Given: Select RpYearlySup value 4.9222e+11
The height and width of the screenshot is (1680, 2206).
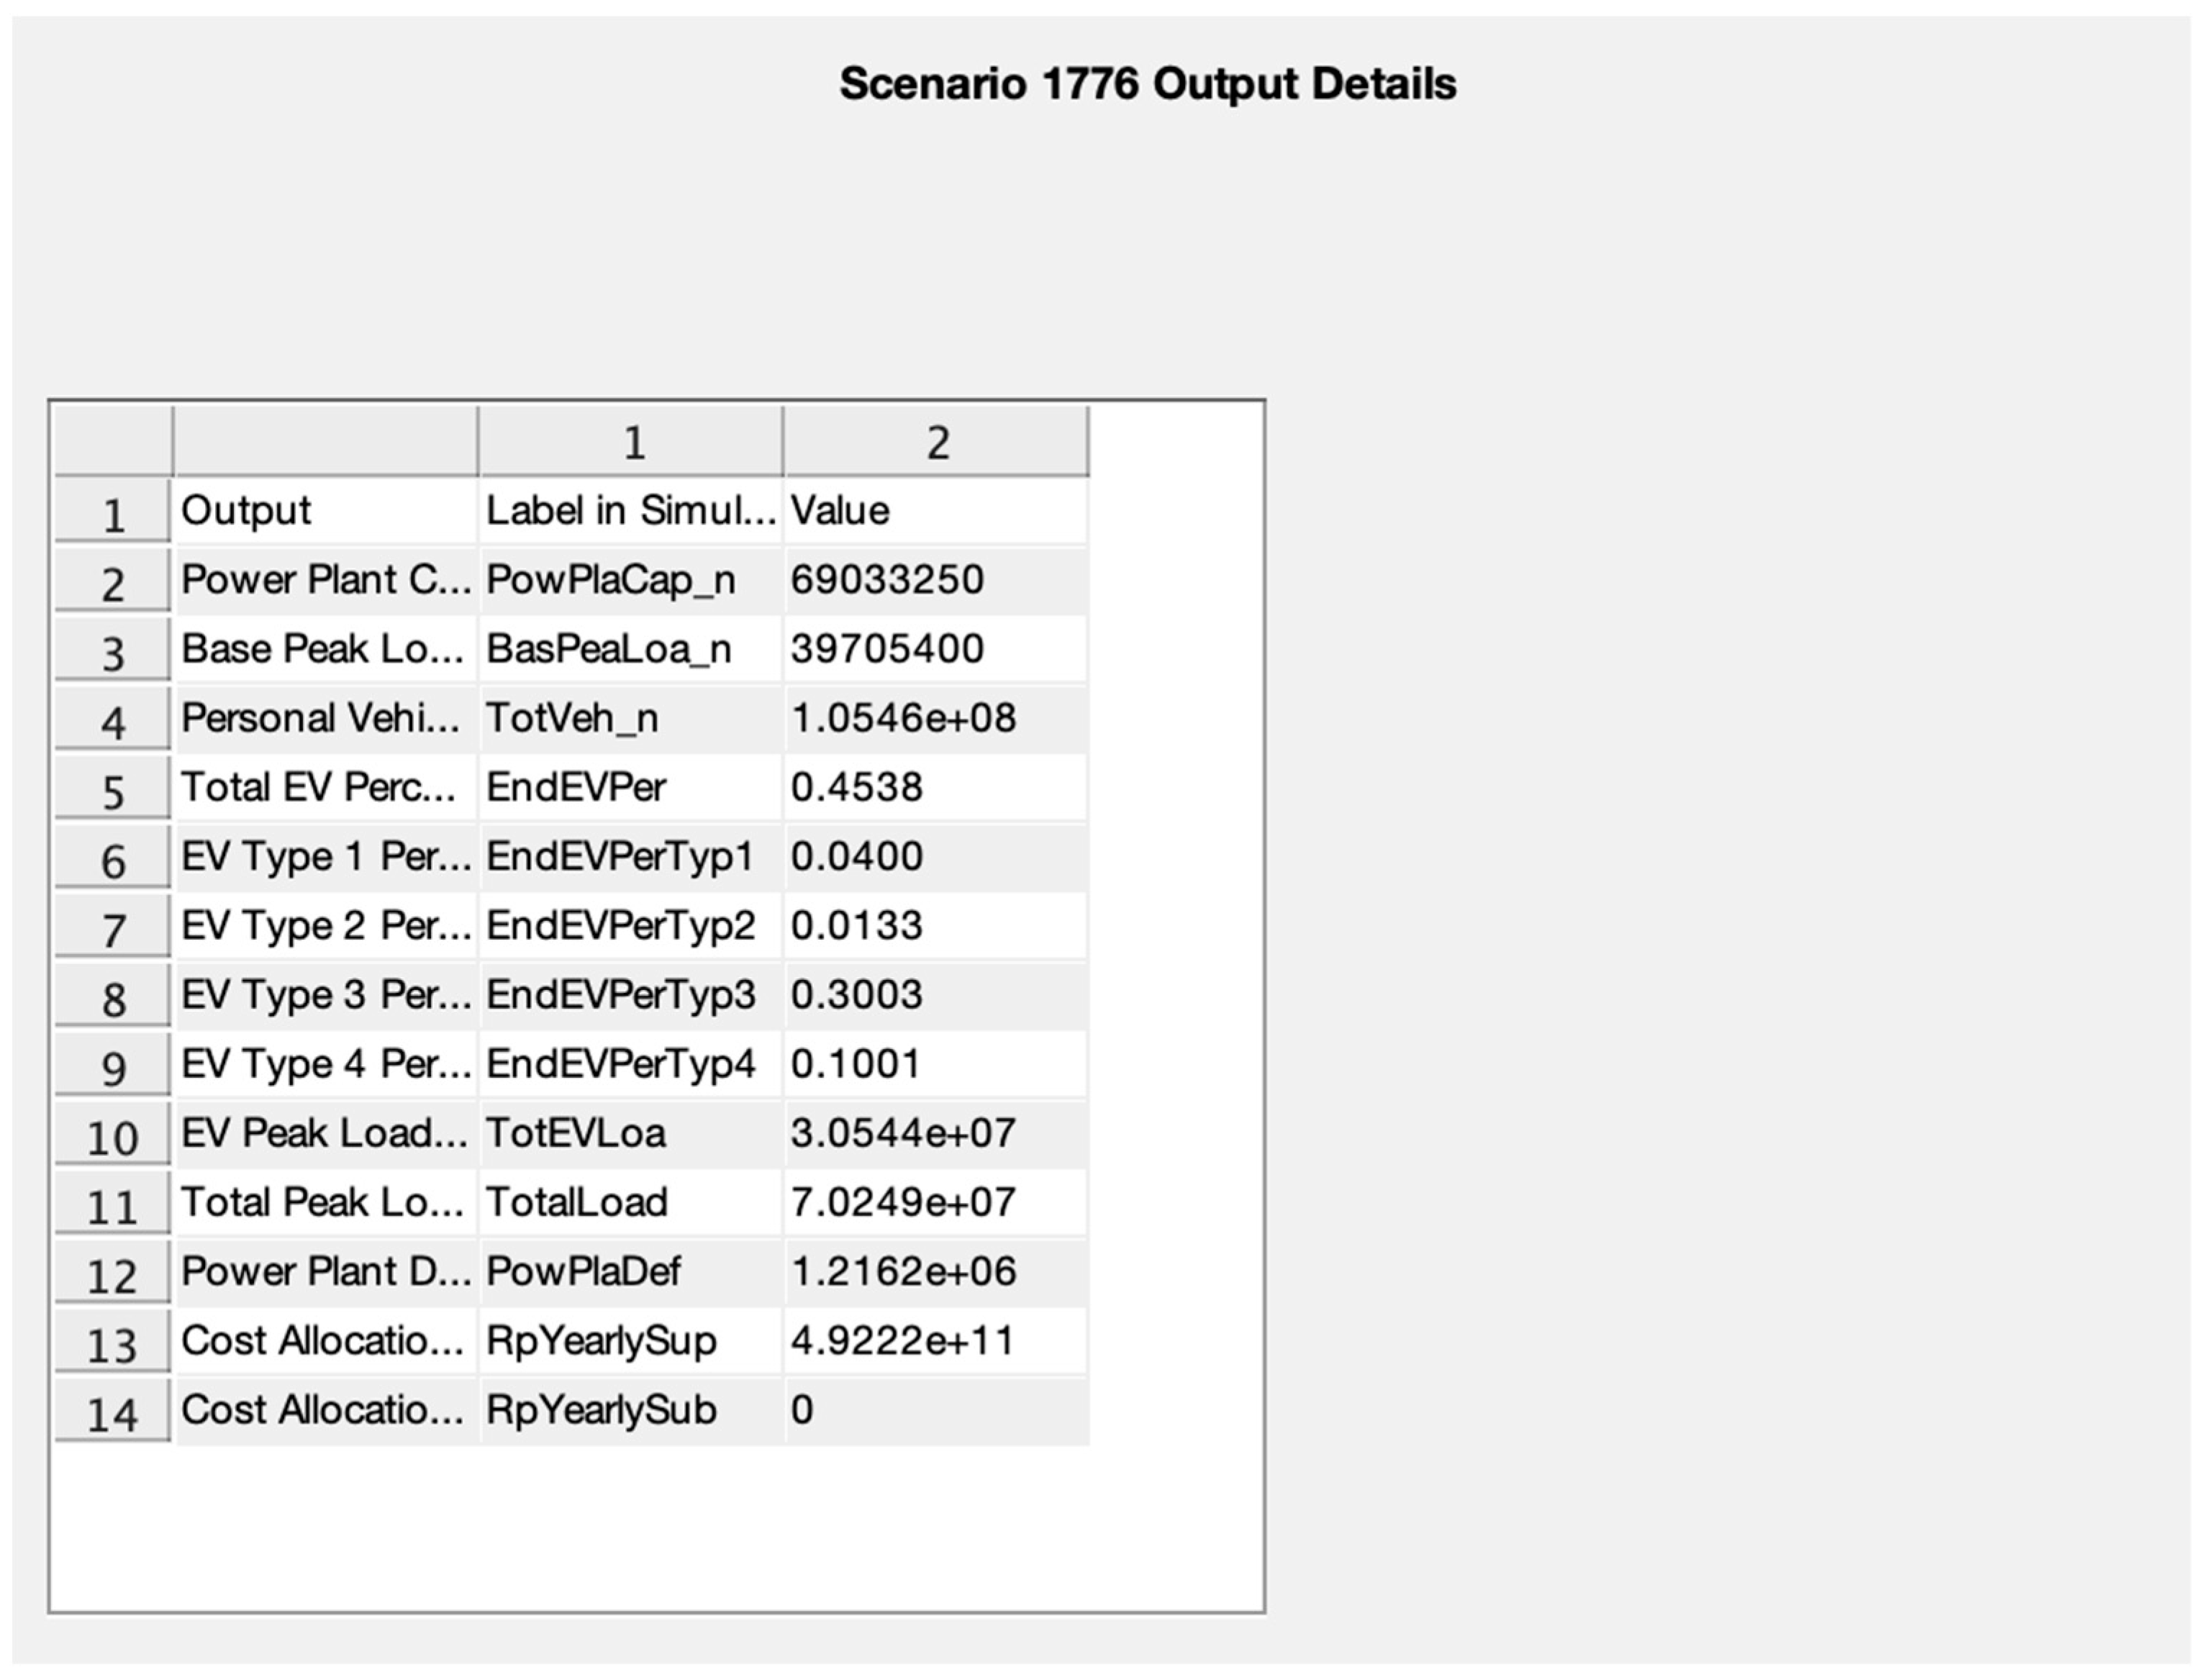Looking at the screenshot, I should (x=936, y=1340).
